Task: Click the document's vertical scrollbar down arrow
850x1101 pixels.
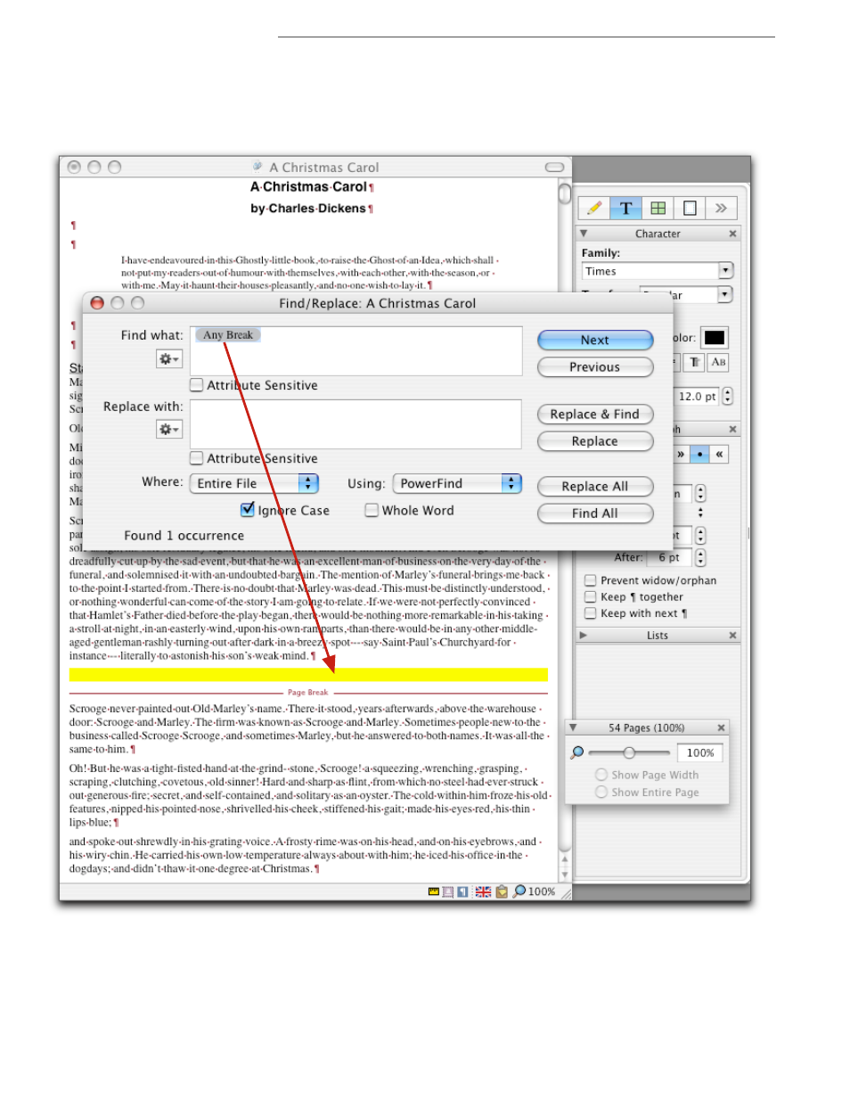Action: click(x=564, y=876)
